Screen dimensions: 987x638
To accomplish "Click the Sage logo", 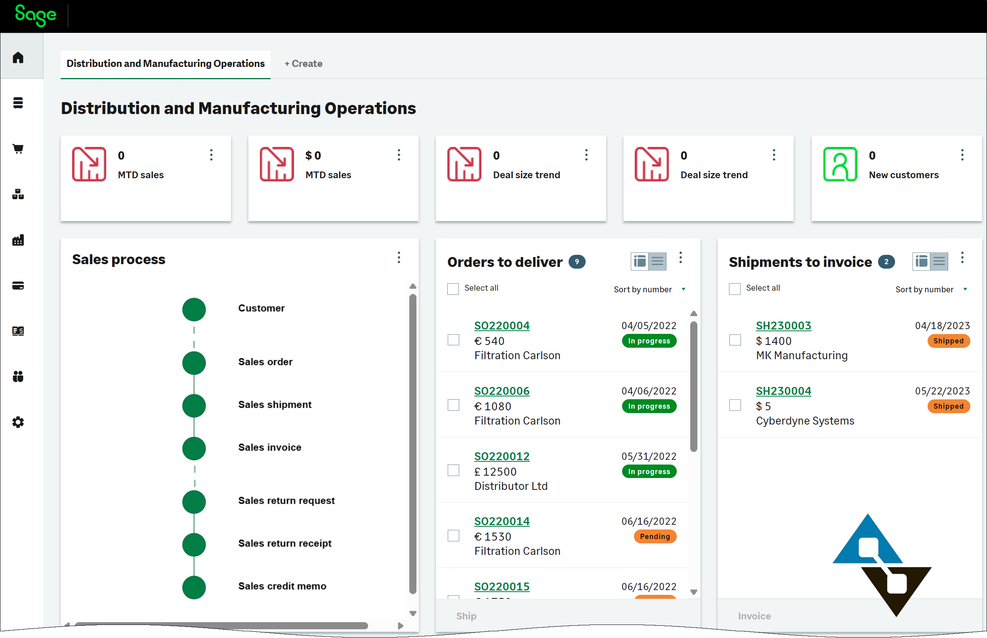I will 35,15.
